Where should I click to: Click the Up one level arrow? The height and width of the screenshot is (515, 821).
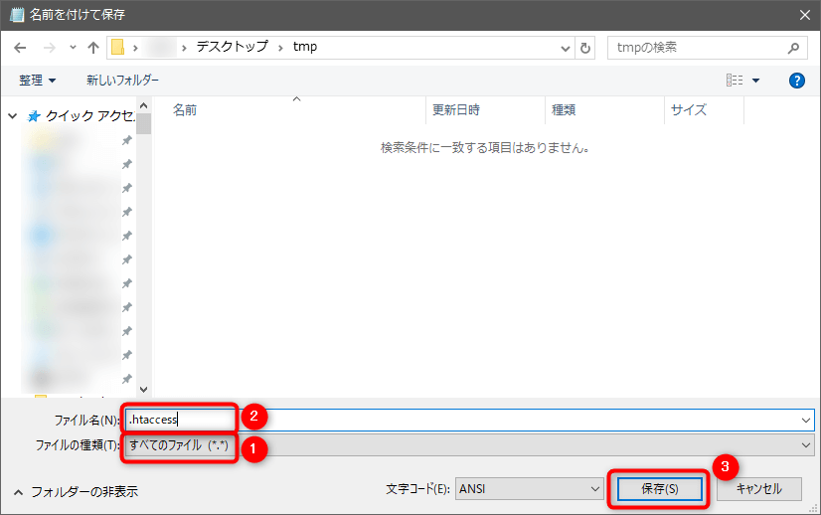pyautogui.click(x=93, y=48)
